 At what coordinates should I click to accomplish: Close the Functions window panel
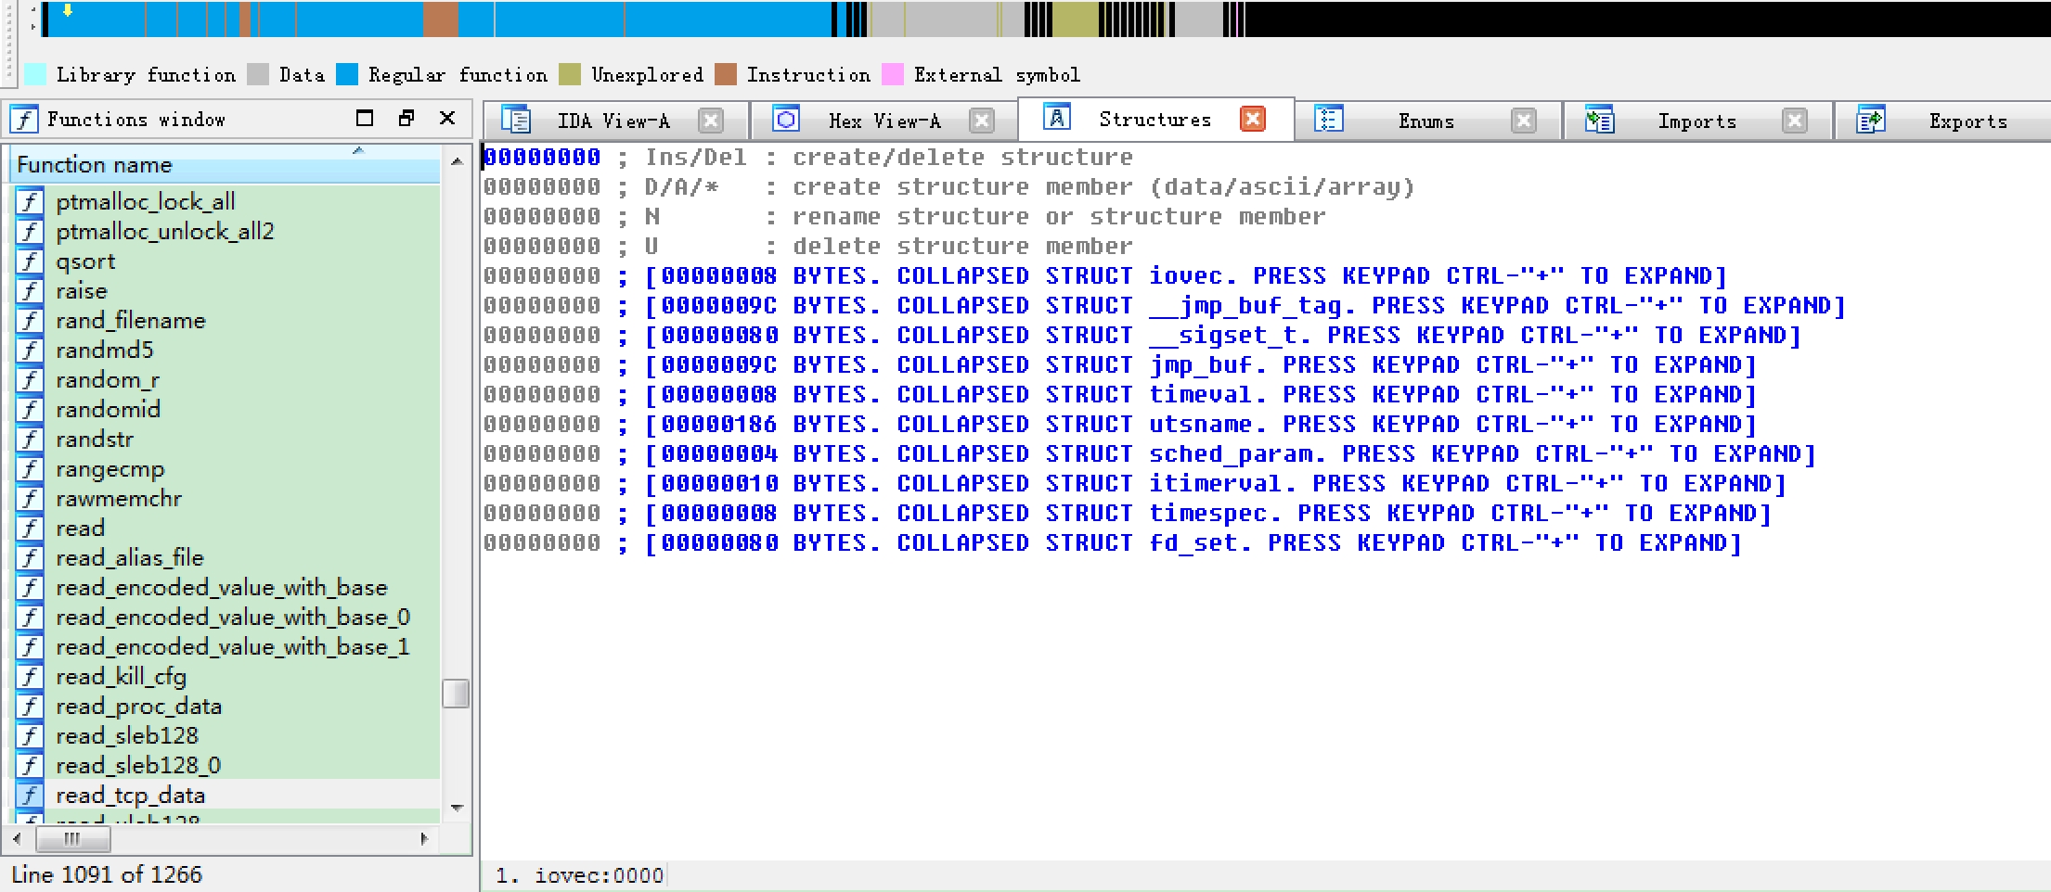pyautogui.click(x=447, y=118)
